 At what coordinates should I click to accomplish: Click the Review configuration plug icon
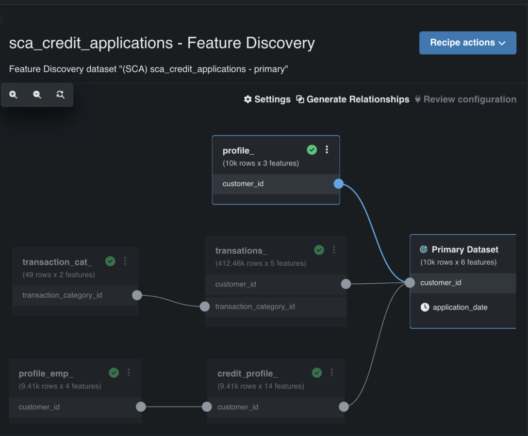coord(418,100)
